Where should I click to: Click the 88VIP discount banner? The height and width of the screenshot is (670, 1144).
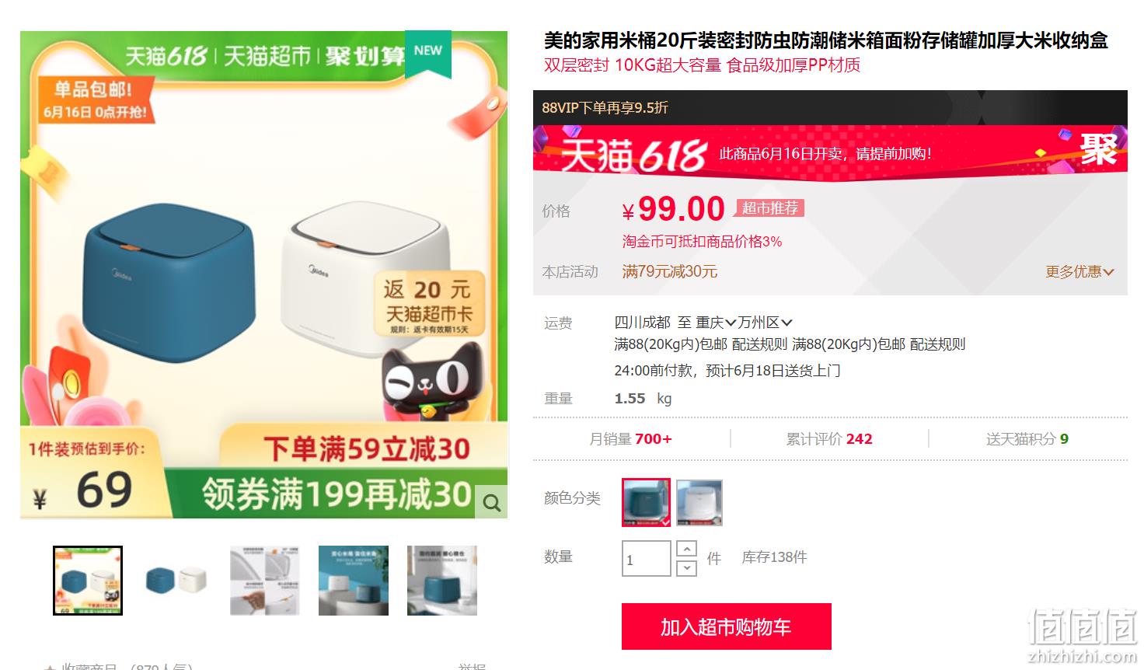(830, 107)
